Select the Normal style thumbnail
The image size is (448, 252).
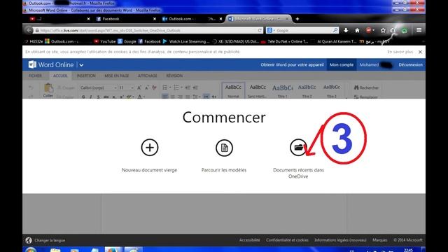coord(233,91)
